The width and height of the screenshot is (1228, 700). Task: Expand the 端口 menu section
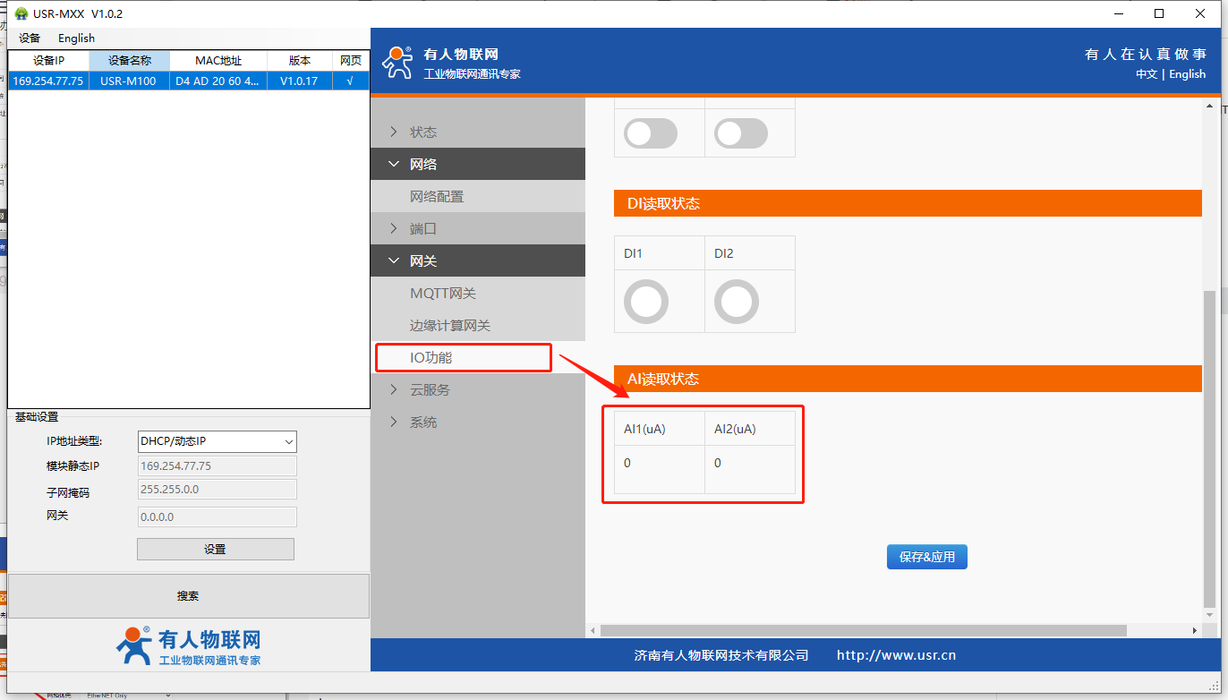[x=478, y=228]
